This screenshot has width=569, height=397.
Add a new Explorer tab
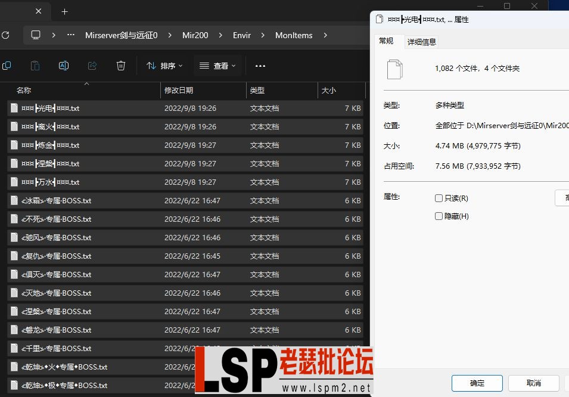click(64, 11)
